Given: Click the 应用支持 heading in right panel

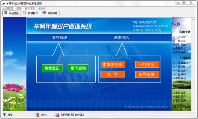Looking at the screenshot, I should (185, 32).
